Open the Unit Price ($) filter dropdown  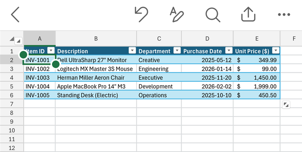click(276, 50)
